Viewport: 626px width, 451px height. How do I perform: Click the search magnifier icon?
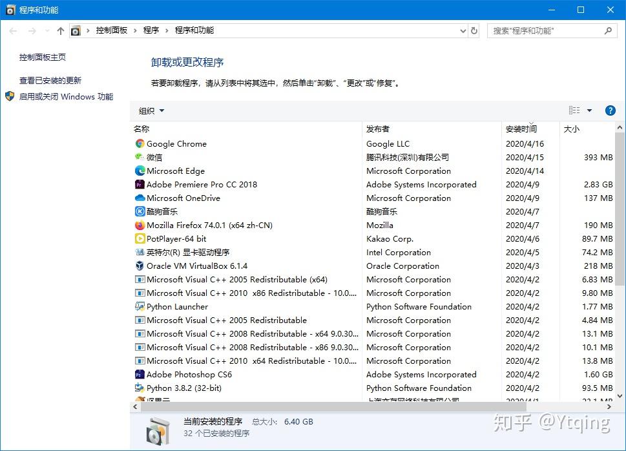coord(608,31)
